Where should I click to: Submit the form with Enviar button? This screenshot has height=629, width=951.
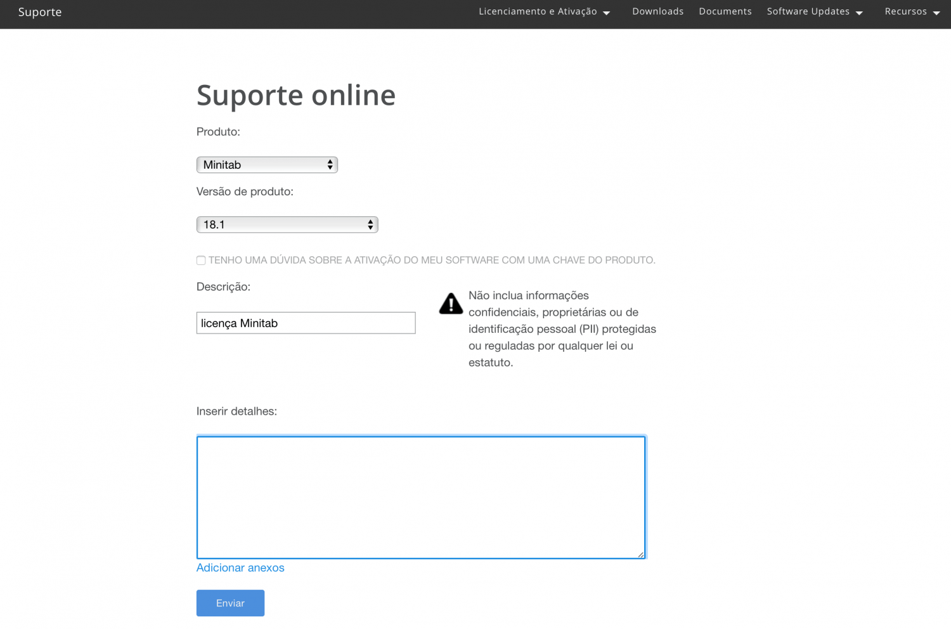click(x=230, y=603)
